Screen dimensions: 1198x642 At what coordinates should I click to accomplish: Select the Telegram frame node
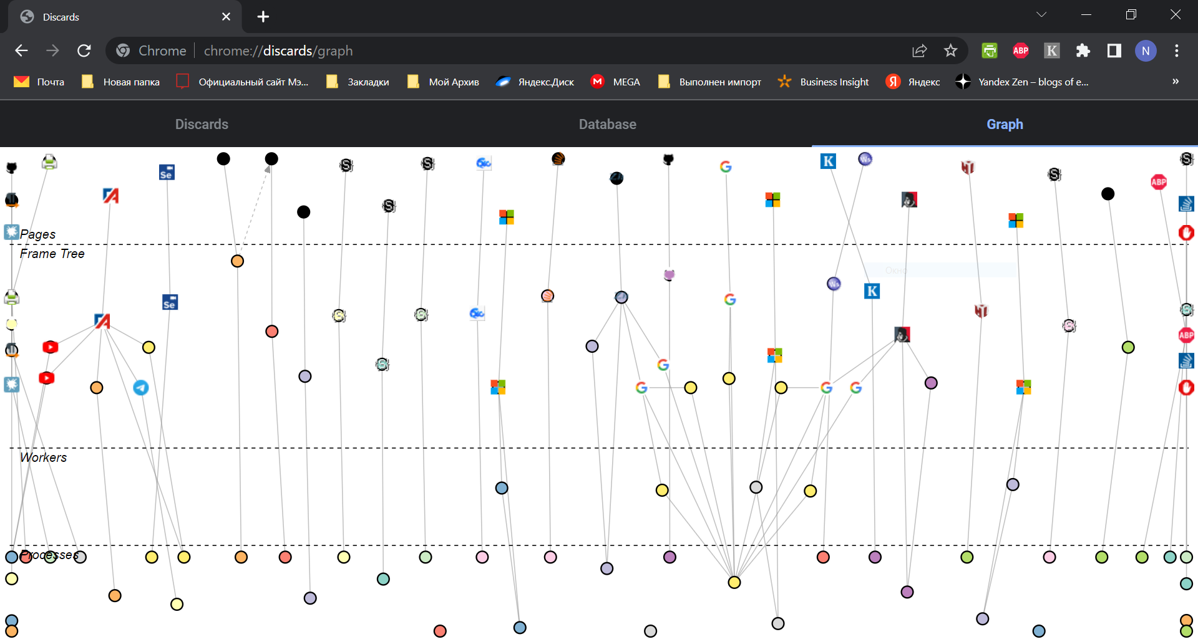click(x=141, y=388)
